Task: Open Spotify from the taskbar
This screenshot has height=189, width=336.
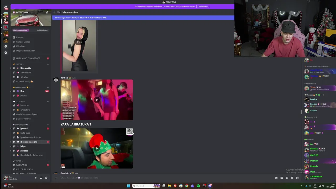Action: click(x=198, y=186)
